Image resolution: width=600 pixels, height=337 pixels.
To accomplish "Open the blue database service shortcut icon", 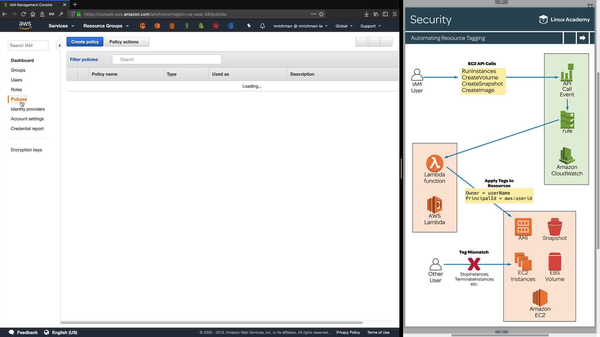I will [x=231, y=26].
